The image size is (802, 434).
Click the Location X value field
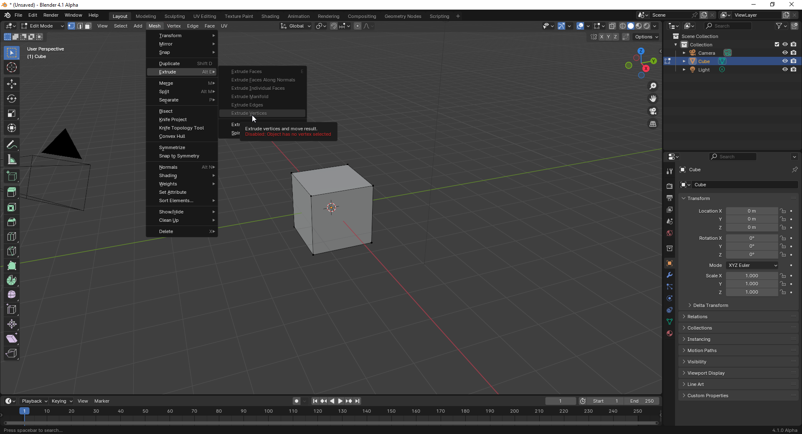(752, 211)
